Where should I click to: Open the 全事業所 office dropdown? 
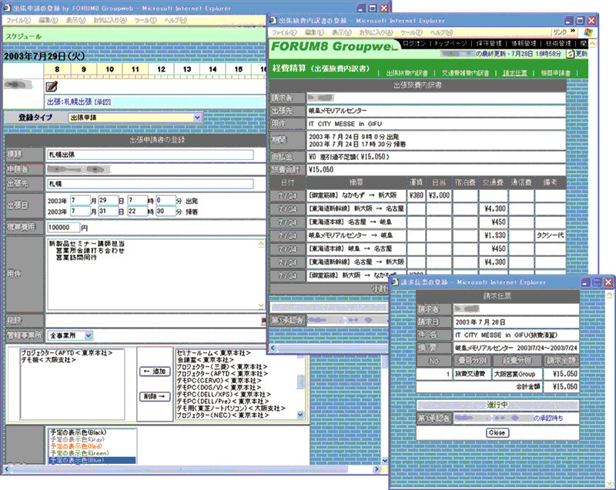tap(70, 335)
